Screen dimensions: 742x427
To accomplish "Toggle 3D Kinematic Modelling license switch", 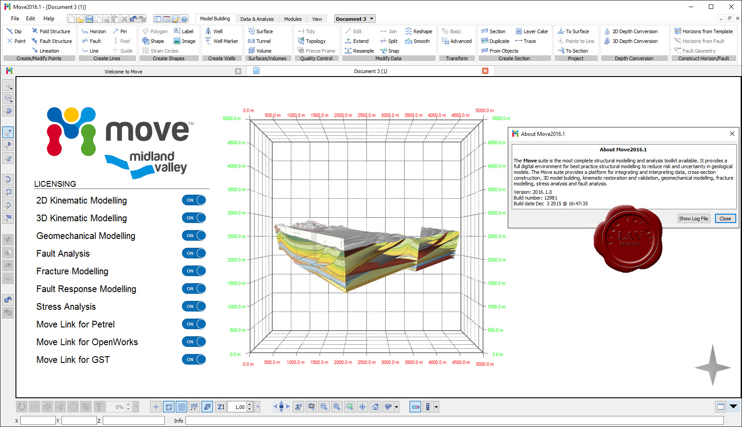I will pyautogui.click(x=194, y=218).
